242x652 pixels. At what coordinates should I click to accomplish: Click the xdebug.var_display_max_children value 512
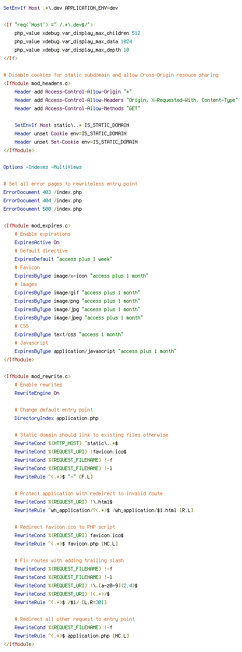tap(135, 33)
